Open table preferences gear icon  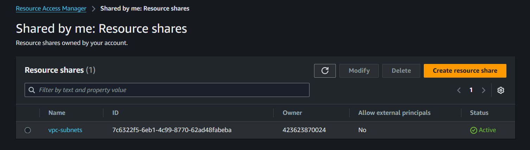click(501, 90)
